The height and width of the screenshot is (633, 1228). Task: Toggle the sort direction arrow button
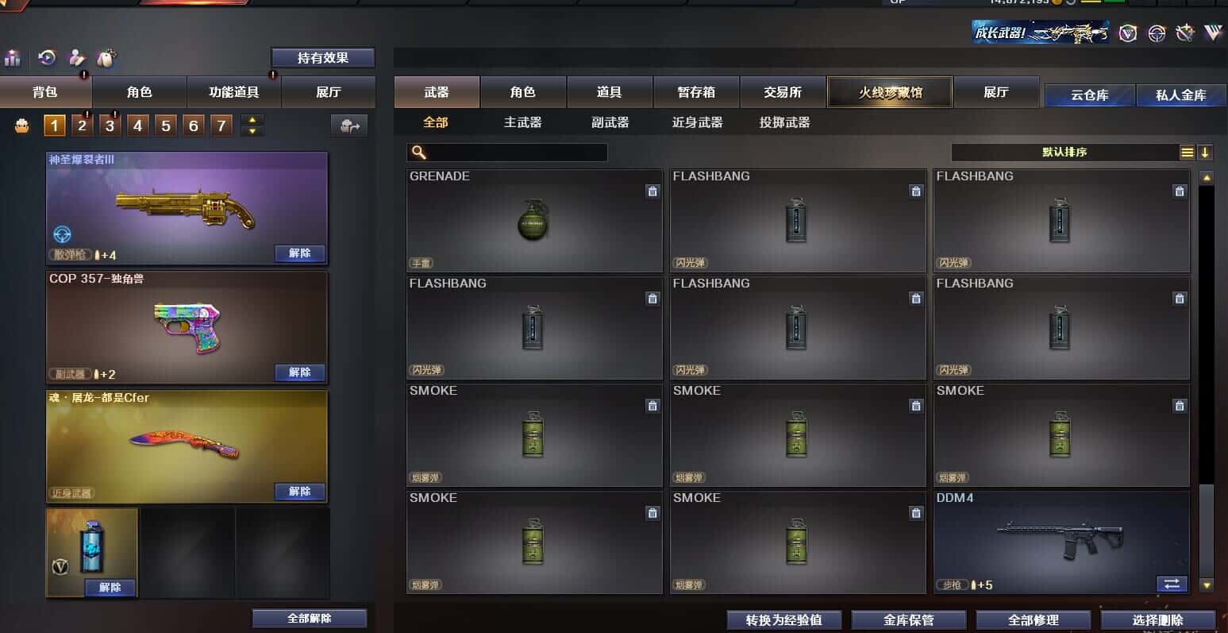1205,152
